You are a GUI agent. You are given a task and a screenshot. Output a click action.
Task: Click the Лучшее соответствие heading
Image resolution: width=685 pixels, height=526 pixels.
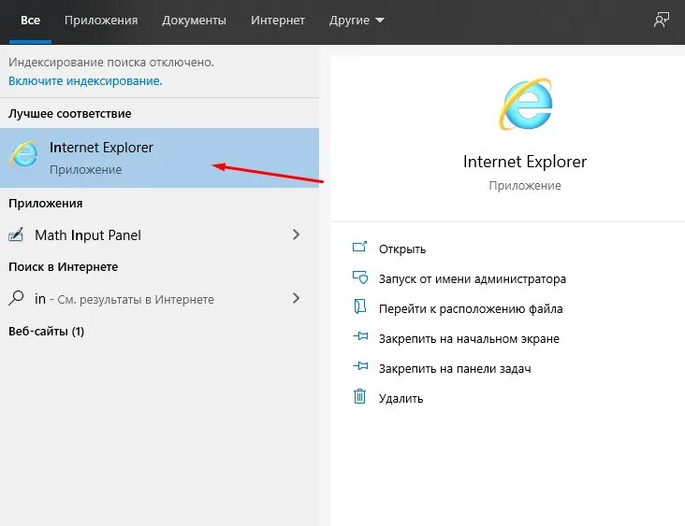(70, 114)
